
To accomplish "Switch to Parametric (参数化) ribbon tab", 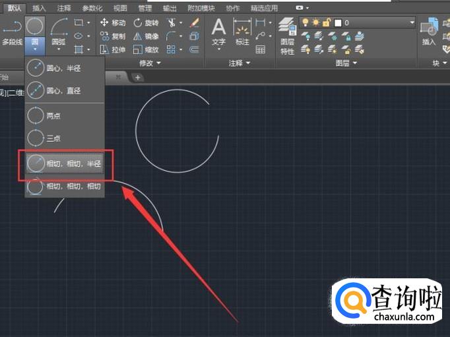I will (x=92, y=8).
